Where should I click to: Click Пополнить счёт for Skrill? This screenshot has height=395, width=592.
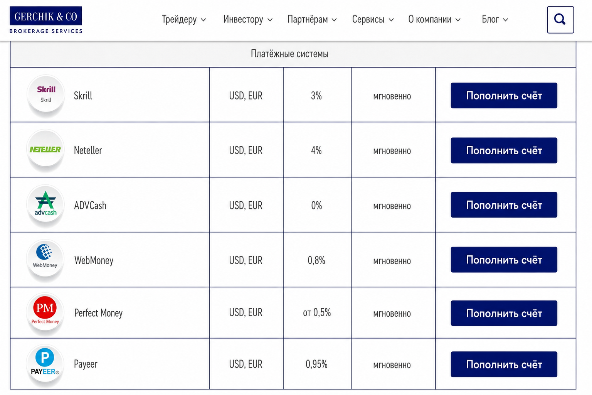504,95
